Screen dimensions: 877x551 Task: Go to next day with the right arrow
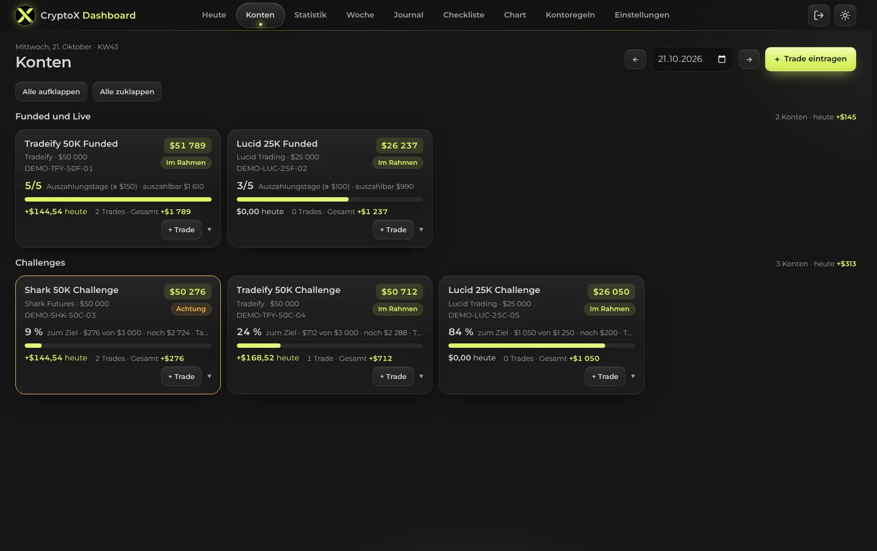pyautogui.click(x=749, y=59)
